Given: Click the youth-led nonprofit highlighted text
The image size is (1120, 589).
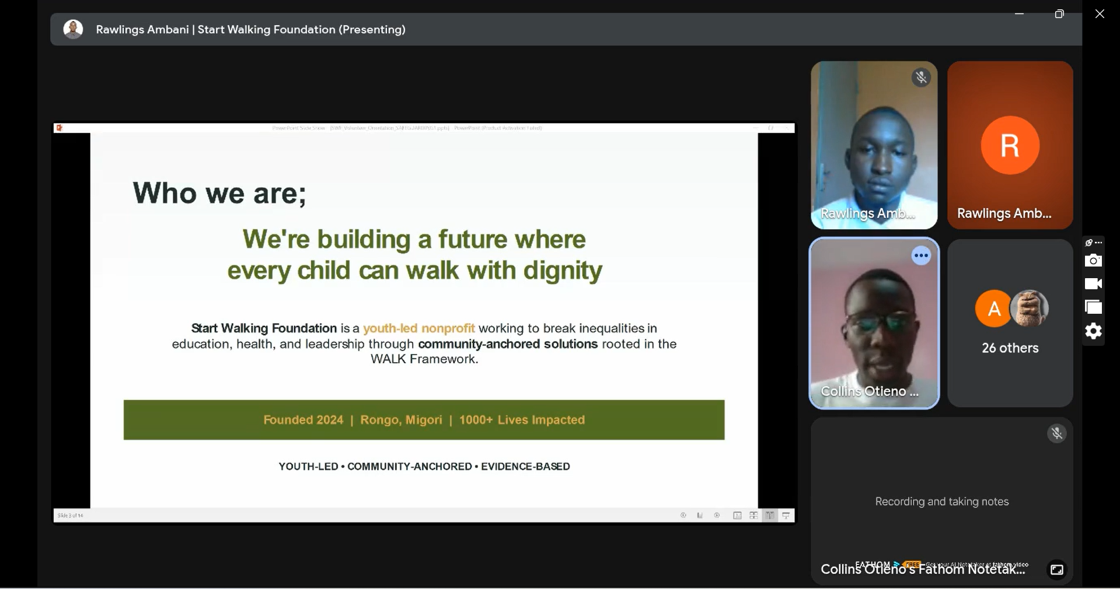Looking at the screenshot, I should [418, 328].
